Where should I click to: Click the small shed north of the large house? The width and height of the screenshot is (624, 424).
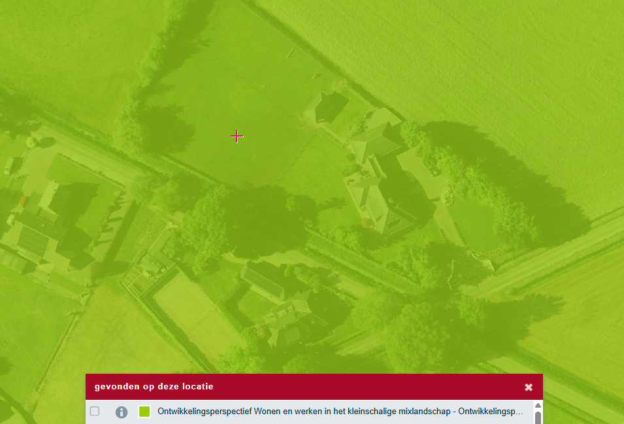(329, 106)
